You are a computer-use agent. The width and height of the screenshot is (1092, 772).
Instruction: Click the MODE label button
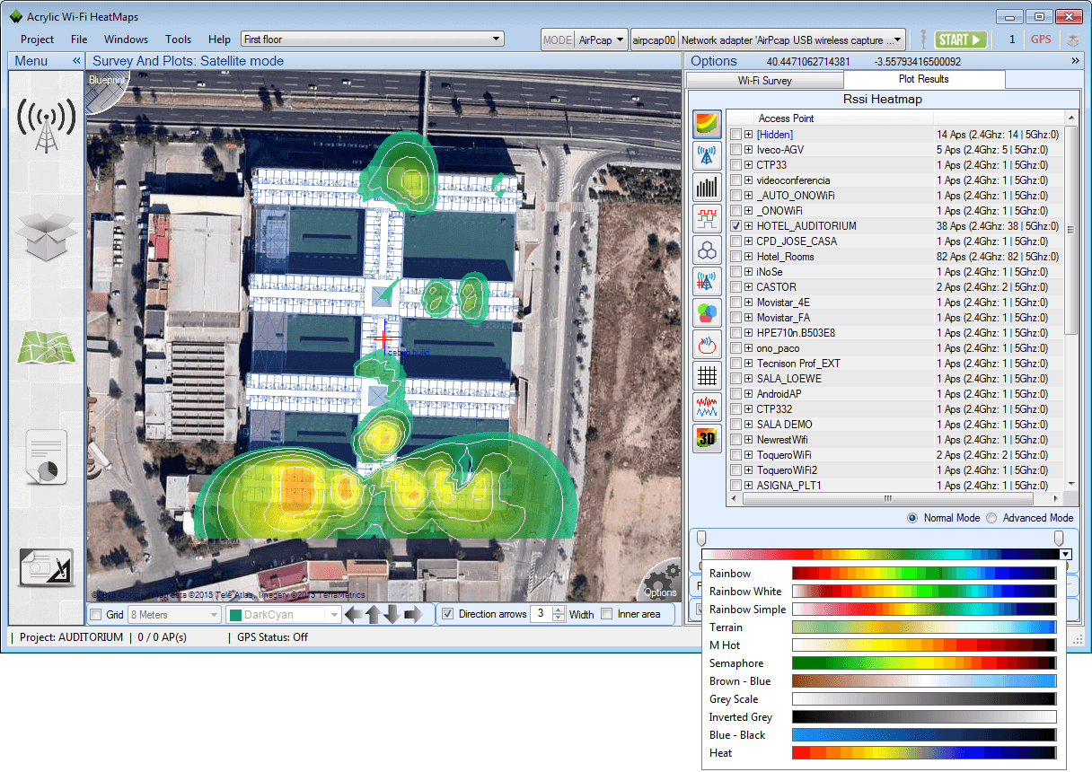pos(558,39)
